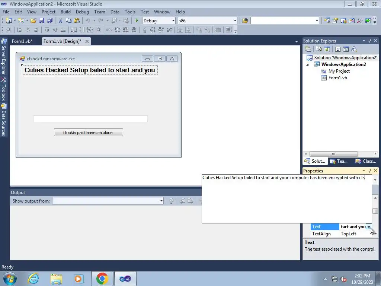Screen dimensions: 381x286
Task: Select the Button control on the designer form
Action: coord(89,133)
